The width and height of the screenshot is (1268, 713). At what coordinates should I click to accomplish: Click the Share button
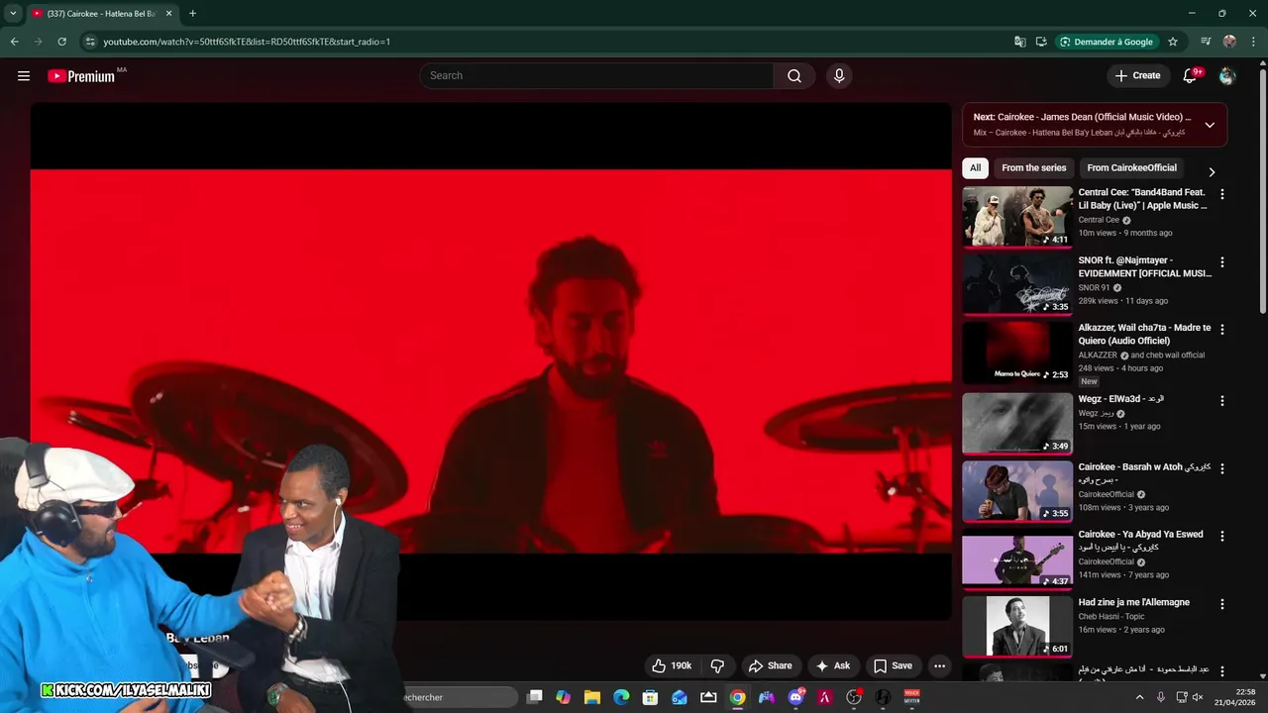coord(771,665)
